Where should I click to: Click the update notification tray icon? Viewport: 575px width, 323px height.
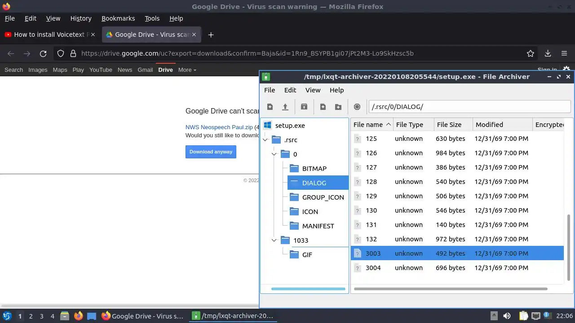pyautogui.click(x=548, y=316)
